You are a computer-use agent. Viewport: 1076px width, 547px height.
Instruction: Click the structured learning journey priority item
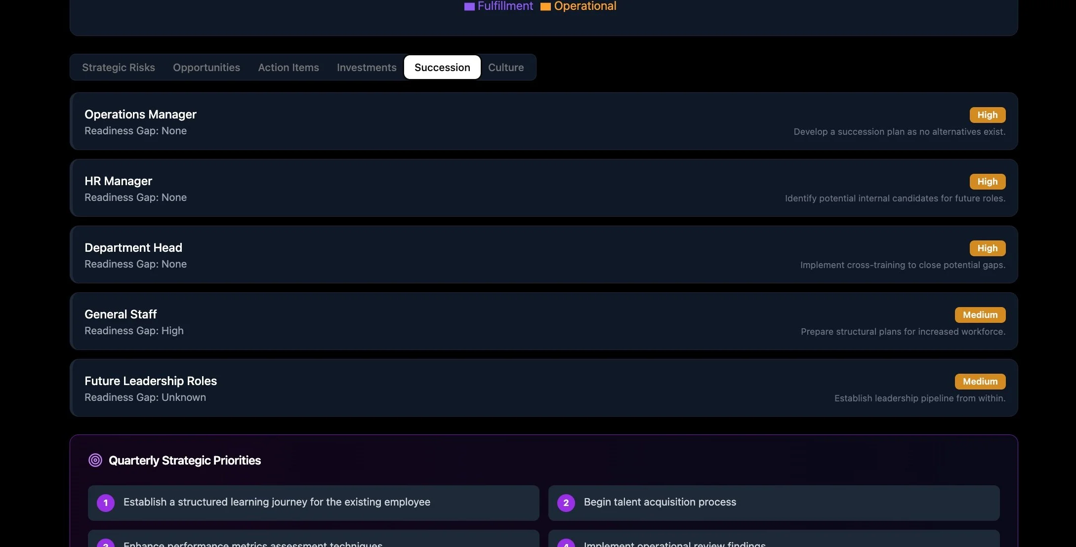[277, 502]
